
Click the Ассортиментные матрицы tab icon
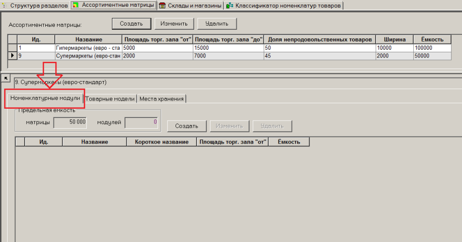click(x=76, y=5)
